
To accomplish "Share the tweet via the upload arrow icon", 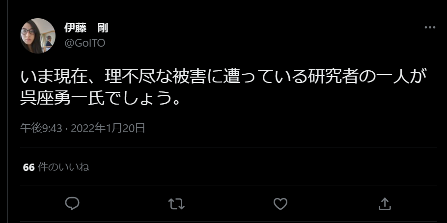I will (385, 204).
